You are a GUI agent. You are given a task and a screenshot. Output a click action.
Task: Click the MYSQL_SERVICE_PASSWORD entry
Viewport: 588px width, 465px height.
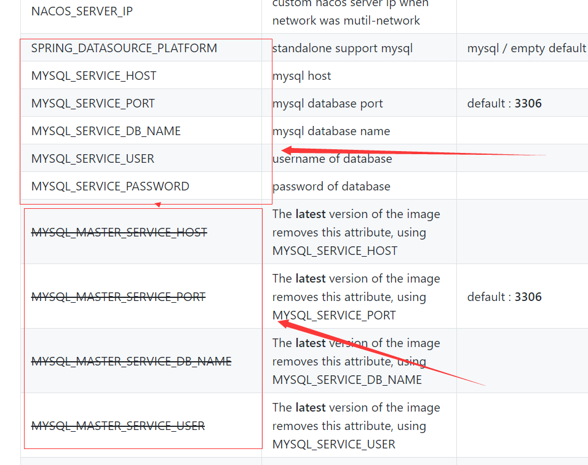pyautogui.click(x=111, y=186)
